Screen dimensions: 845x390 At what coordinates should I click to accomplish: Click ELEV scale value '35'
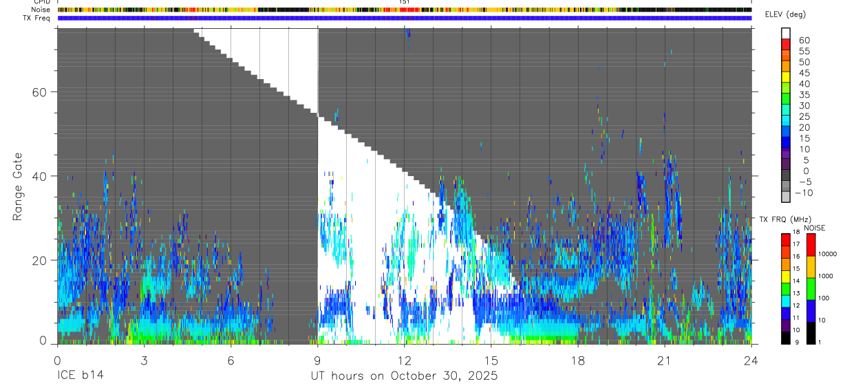point(804,94)
